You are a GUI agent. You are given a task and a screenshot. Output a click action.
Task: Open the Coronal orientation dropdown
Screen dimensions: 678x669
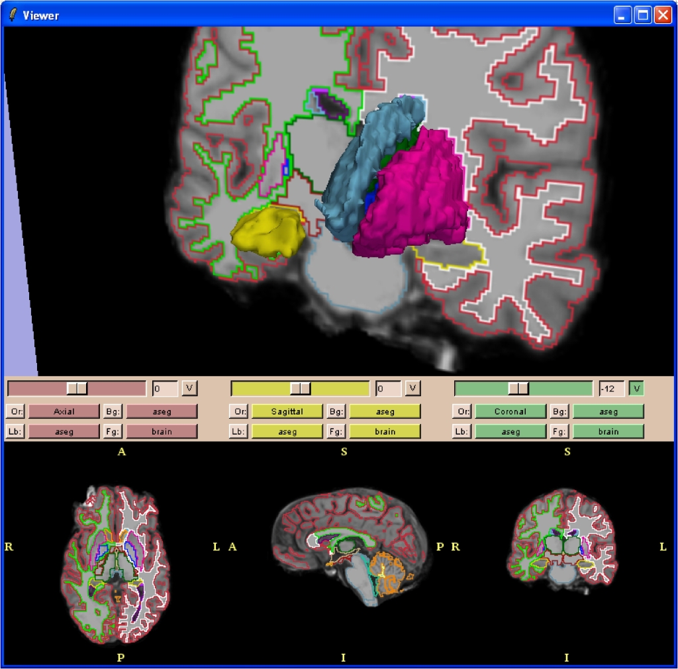click(x=510, y=412)
